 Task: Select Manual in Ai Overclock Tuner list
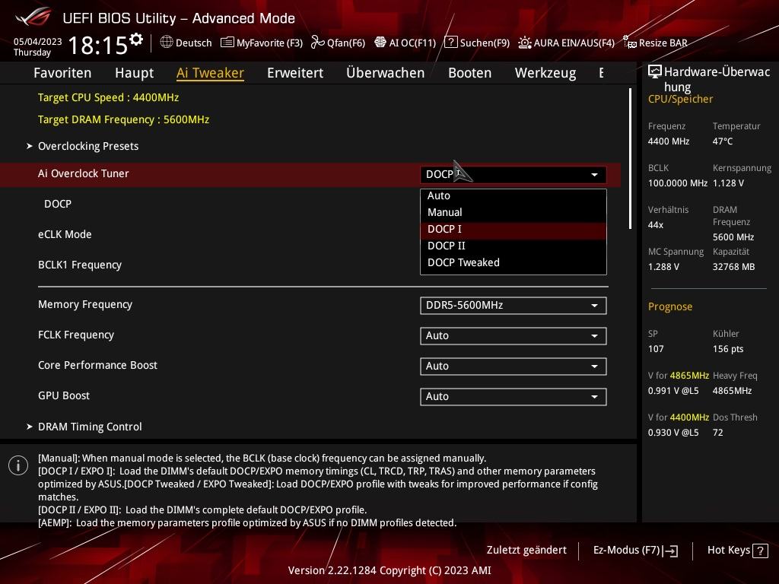click(x=514, y=212)
